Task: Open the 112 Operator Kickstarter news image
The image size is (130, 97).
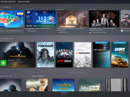Action: tap(40, 19)
